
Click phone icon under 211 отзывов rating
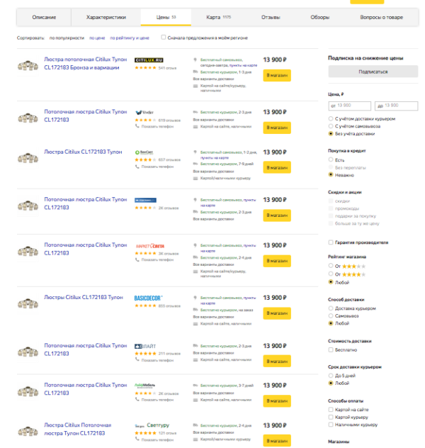(x=137, y=360)
